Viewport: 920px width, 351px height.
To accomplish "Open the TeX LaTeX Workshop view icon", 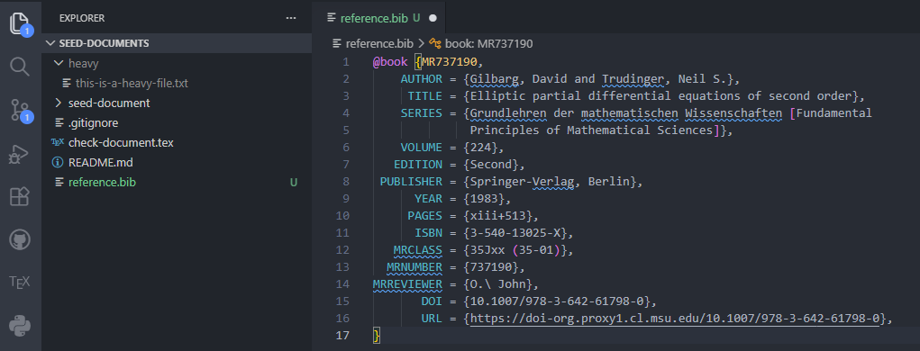I will coord(20,283).
